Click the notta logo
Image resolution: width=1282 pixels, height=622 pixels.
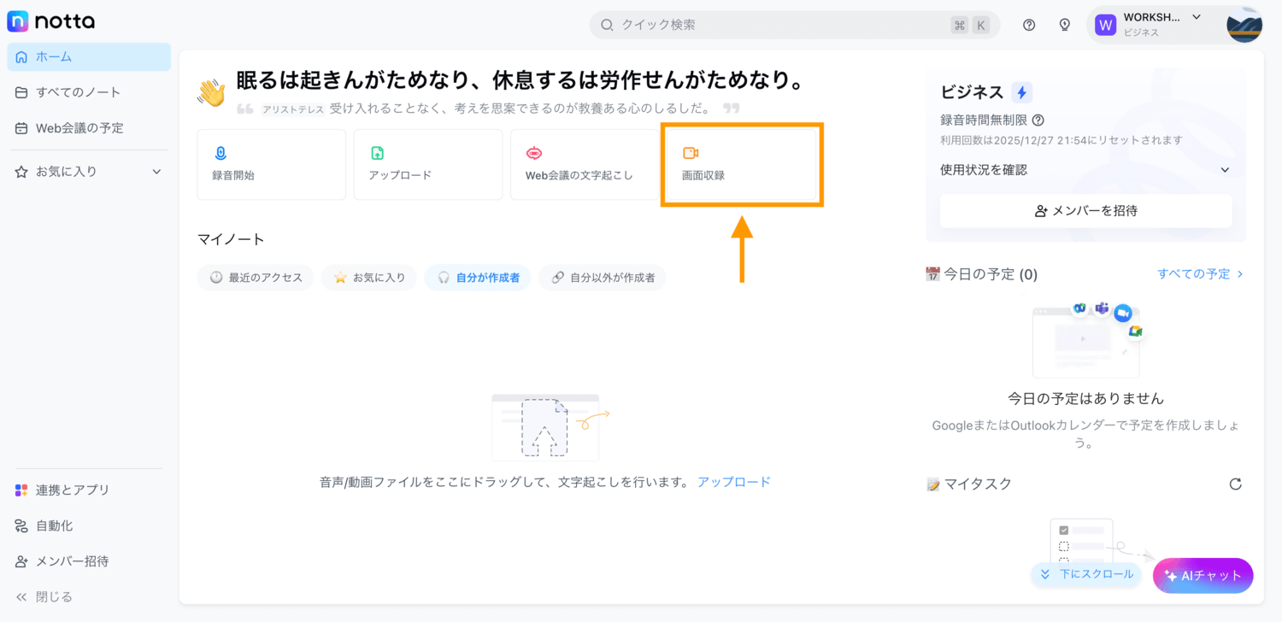[51, 21]
